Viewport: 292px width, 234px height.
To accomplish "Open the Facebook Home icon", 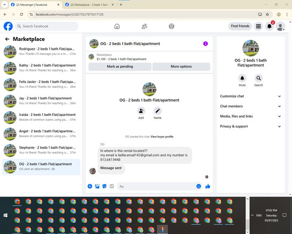I will coord(117,26).
